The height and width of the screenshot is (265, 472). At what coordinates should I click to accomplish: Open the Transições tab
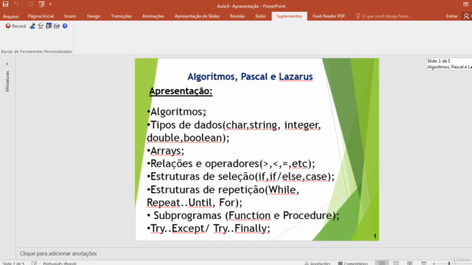[121, 16]
